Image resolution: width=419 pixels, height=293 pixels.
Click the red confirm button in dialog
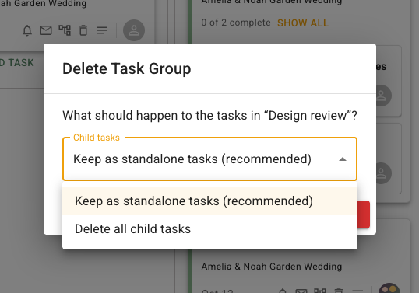(x=364, y=215)
